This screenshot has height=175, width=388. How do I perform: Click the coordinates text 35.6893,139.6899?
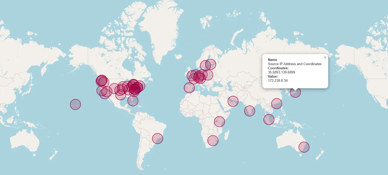pyautogui.click(x=281, y=72)
